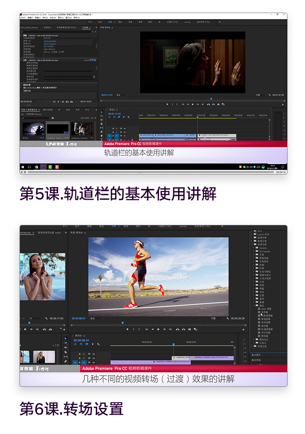The width and height of the screenshot is (305, 434).
Task: Expand the Lumetri 预设 effects folder
Action: (252, 234)
